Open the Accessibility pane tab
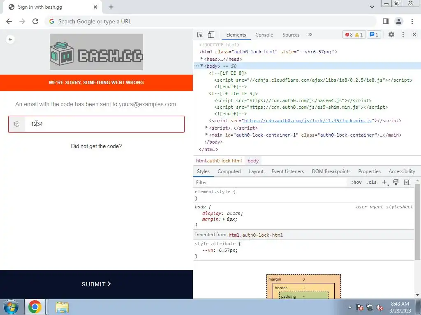 tap(402, 171)
